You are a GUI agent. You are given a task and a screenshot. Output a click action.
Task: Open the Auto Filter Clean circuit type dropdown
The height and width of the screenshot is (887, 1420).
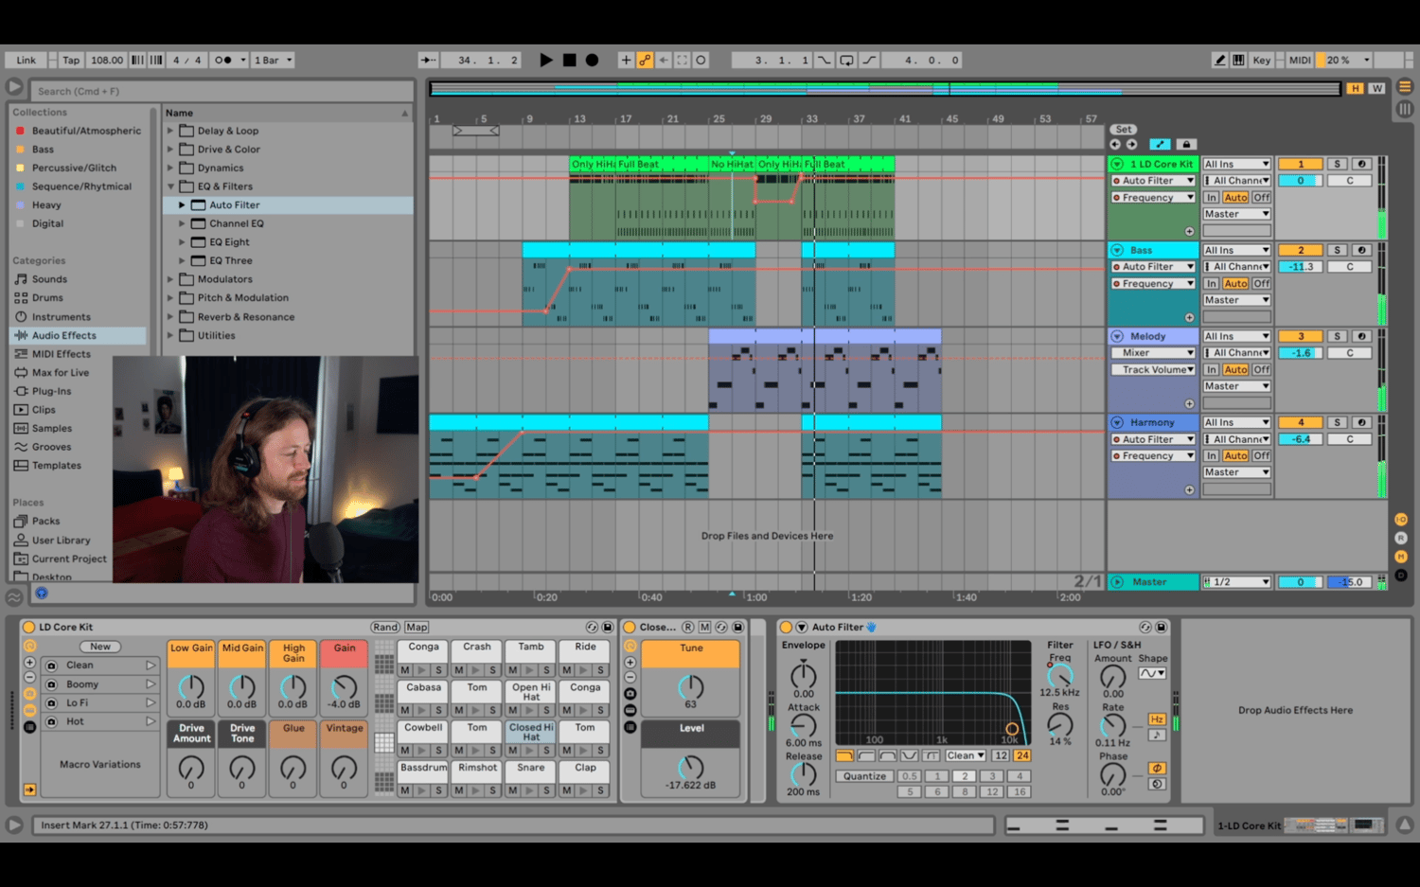point(966,755)
